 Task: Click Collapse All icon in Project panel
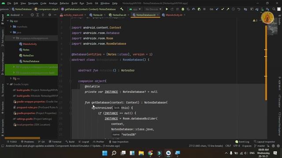pyautogui.click(x=43, y=15)
